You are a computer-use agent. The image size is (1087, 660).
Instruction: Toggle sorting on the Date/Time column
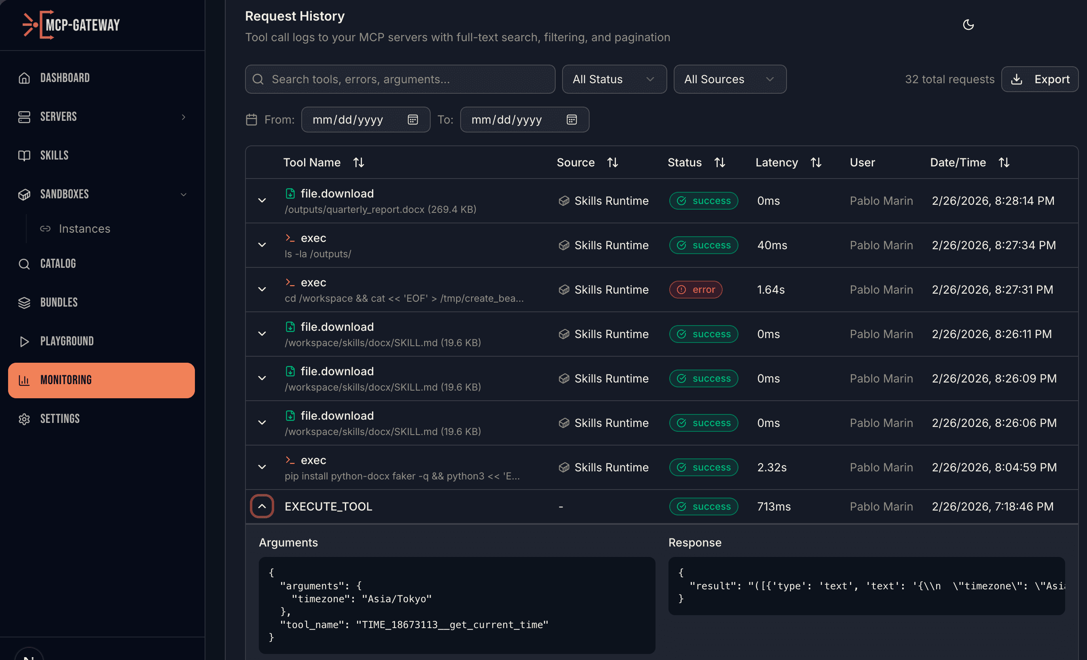[1004, 162]
